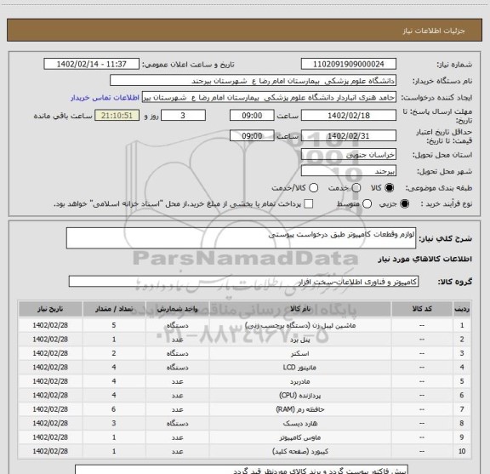Click the واحد شمارش column header
490x474 pixels.
pos(177,309)
